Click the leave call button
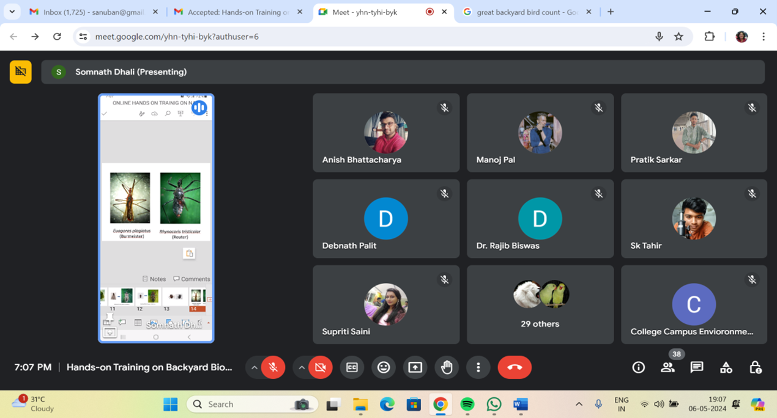The width and height of the screenshot is (777, 418). point(515,367)
